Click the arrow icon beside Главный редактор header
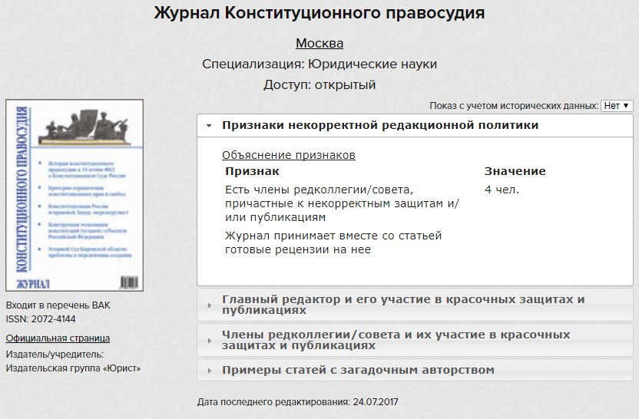The height and width of the screenshot is (419, 639). (209, 305)
